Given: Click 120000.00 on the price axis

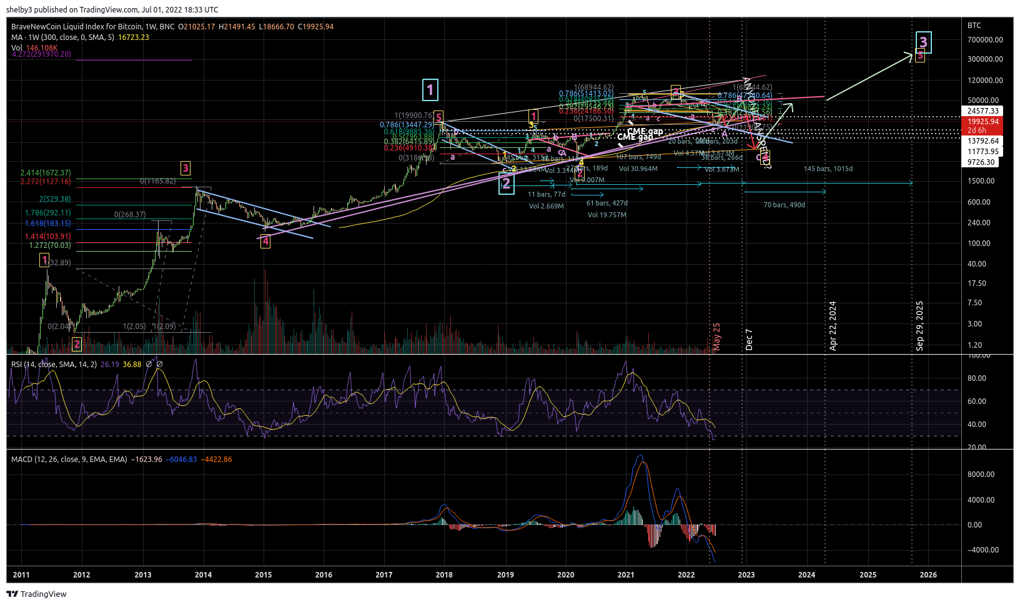Looking at the screenshot, I should 985,81.
